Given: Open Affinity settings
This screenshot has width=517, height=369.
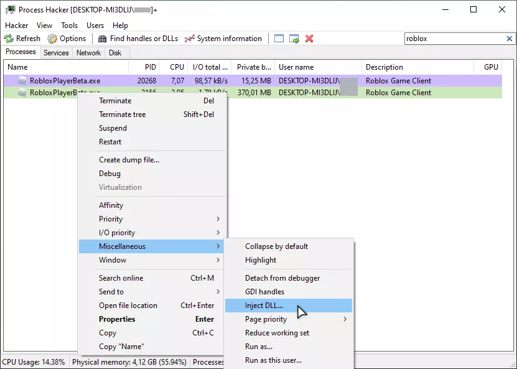Looking at the screenshot, I should pyautogui.click(x=153, y=205).
